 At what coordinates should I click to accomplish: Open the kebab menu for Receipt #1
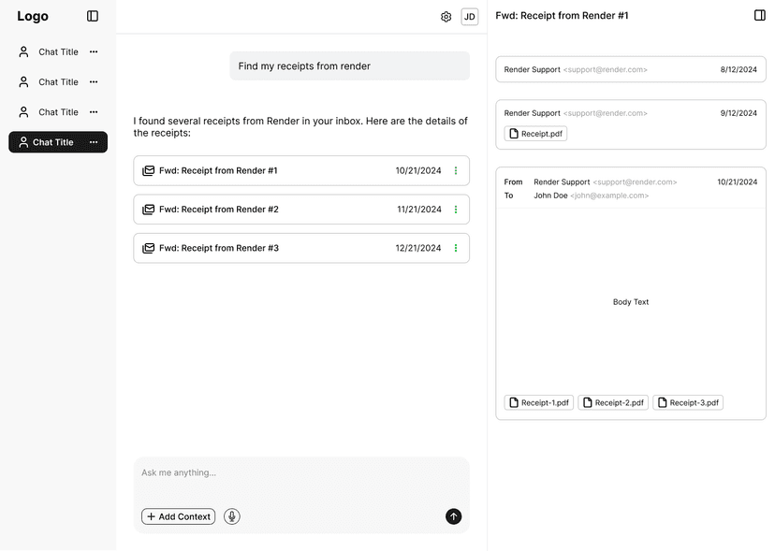(456, 171)
